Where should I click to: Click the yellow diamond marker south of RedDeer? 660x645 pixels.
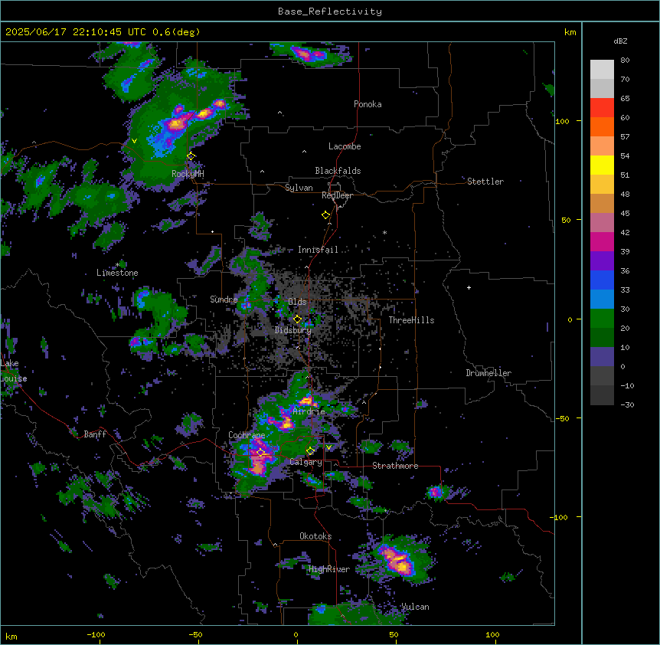(x=325, y=215)
